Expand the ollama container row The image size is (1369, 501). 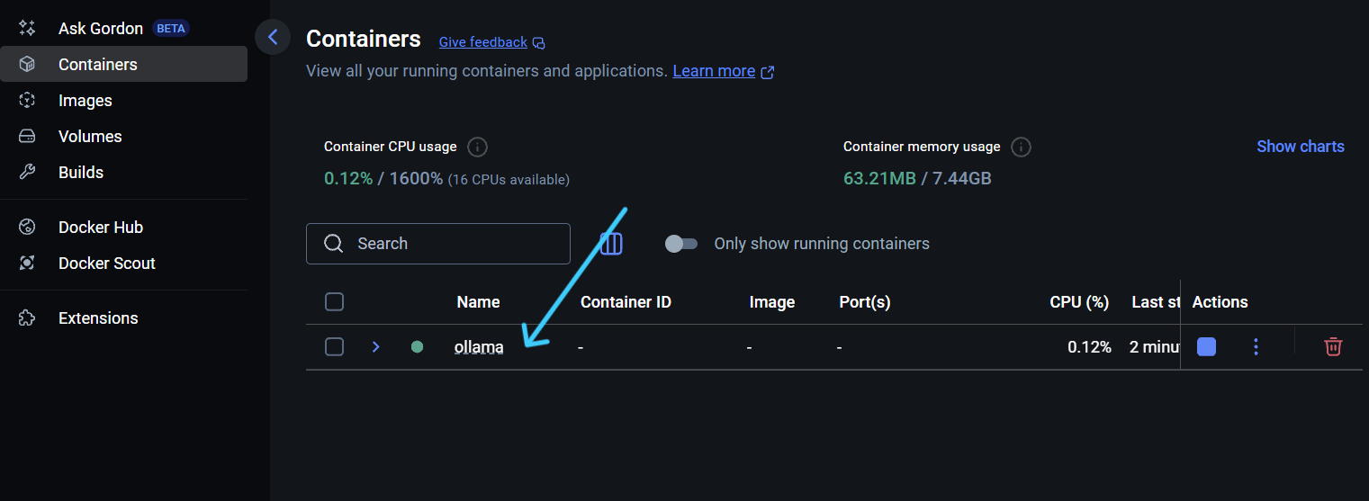(376, 346)
